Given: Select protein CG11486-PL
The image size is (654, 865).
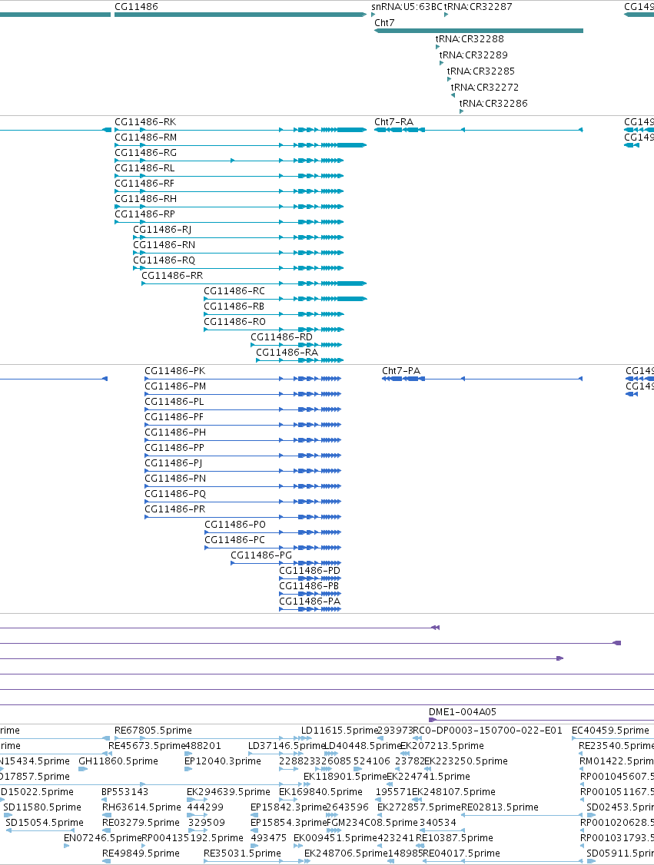Looking at the screenshot, I should point(174,402).
